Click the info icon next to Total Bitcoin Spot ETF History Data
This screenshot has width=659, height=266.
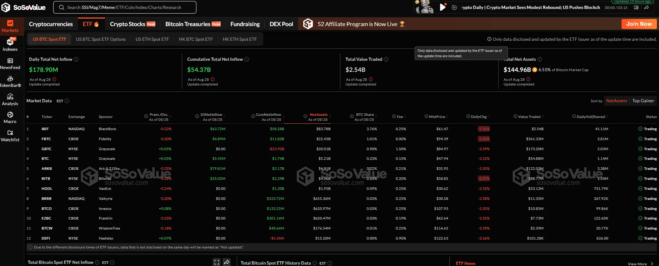315,263
